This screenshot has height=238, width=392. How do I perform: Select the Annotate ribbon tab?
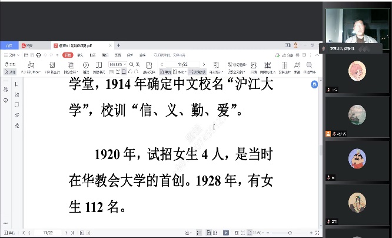(x=93, y=55)
